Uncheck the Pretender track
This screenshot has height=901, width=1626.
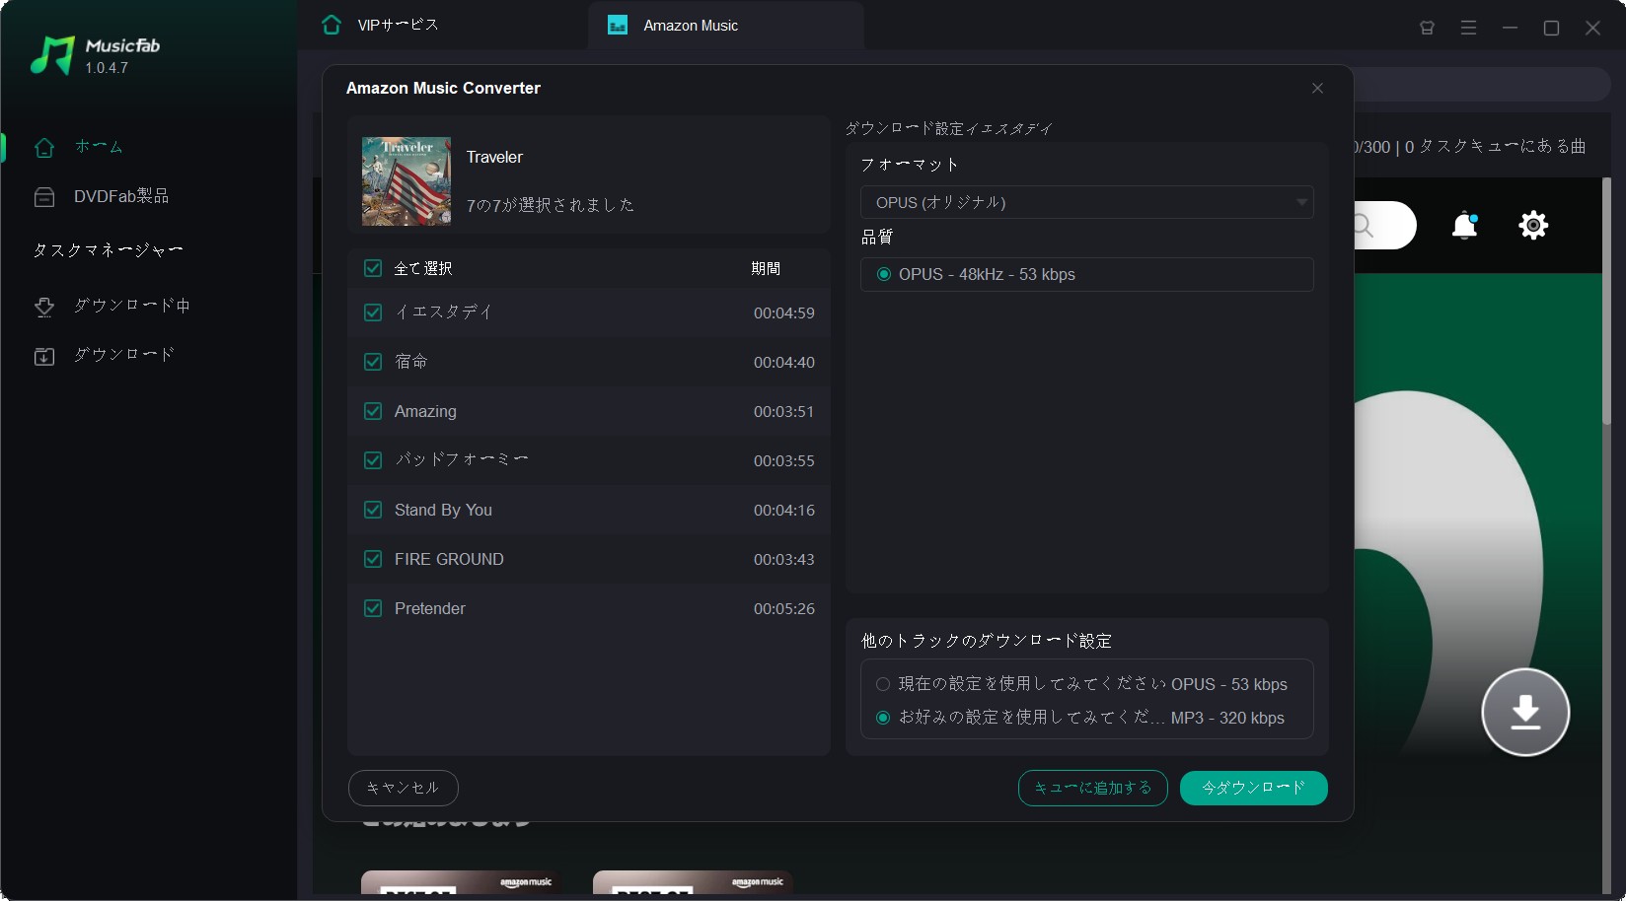coord(373,608)
